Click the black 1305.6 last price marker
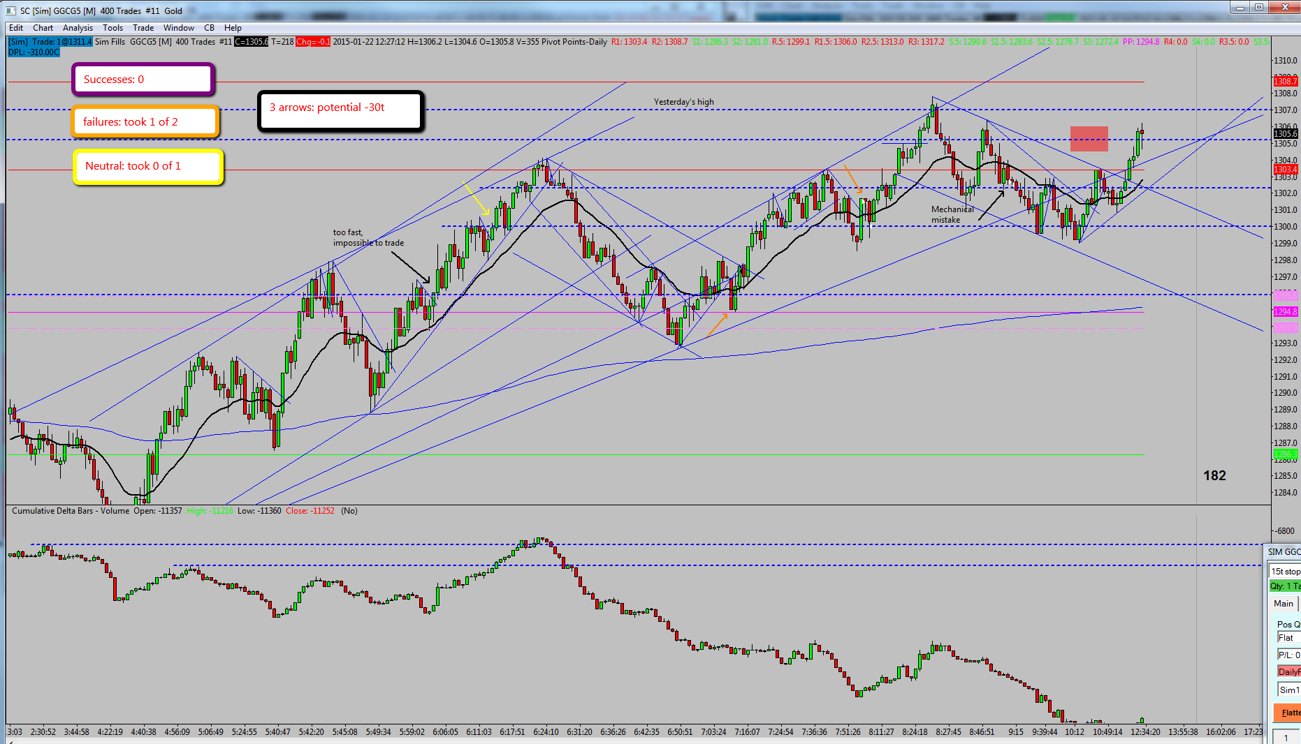This screenshot has width=1301, height=744. coord(1286,133)
